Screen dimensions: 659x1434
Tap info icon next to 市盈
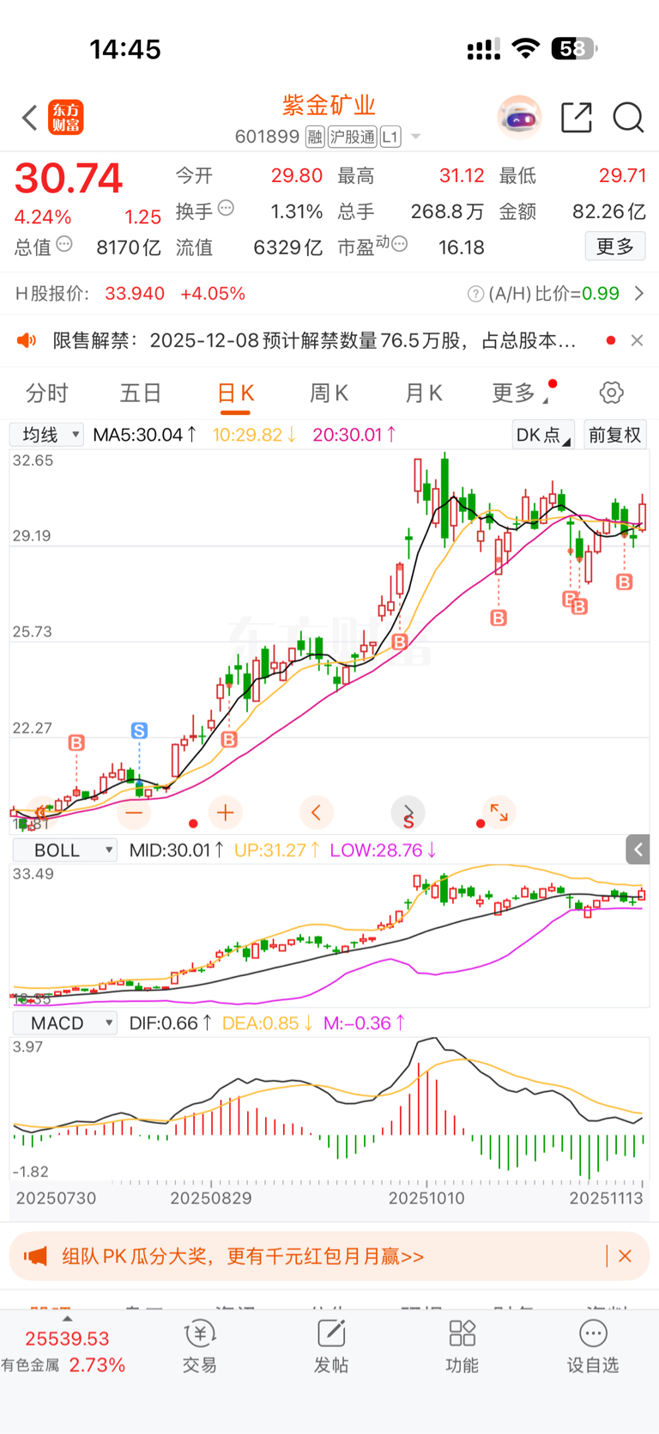tap(399, 245)
